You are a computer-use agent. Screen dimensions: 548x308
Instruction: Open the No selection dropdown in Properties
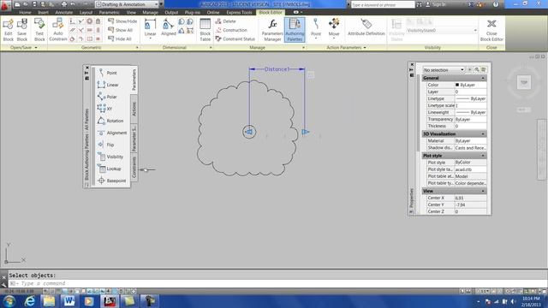coord(444,70)
